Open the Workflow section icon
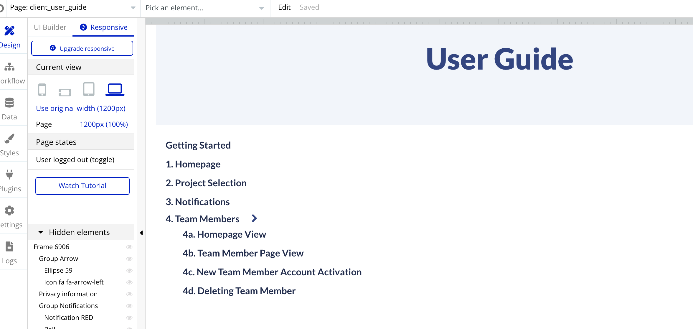 tap(9, 67)
